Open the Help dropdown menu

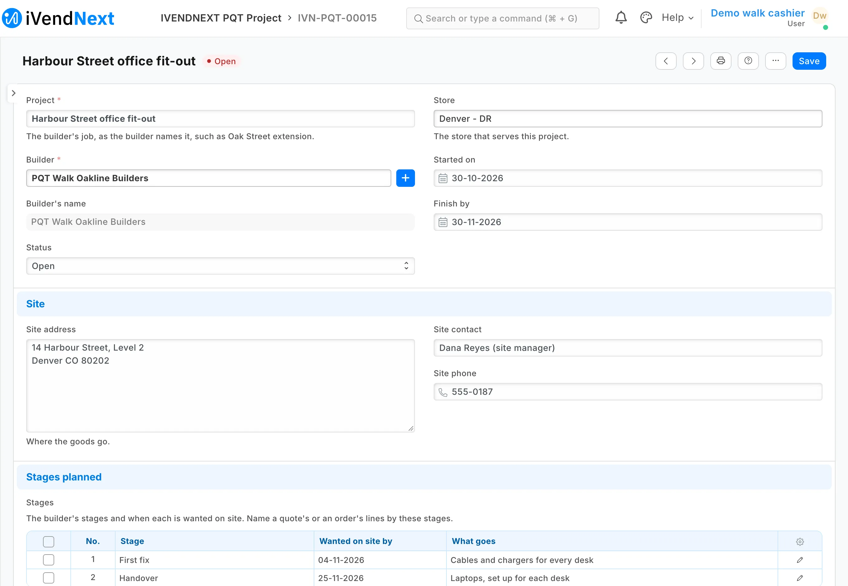click(x=677, y=18)
